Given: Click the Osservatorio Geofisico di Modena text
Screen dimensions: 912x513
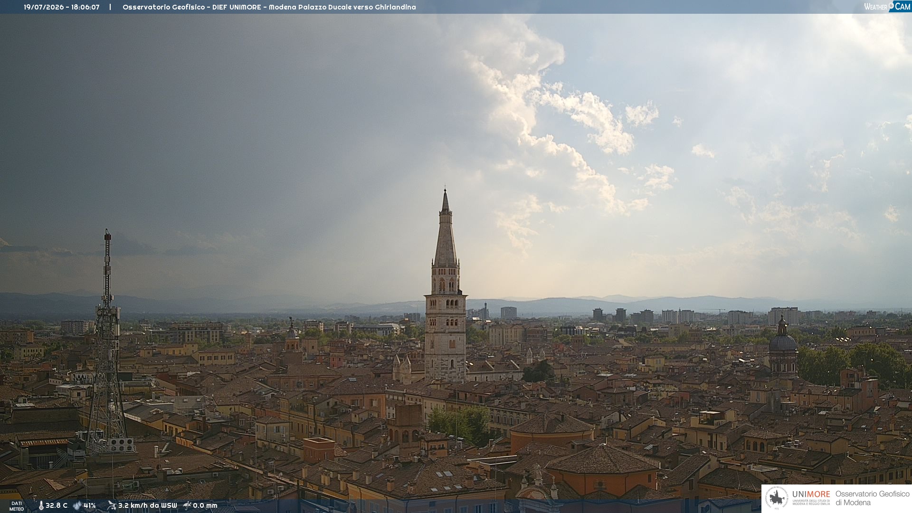Looking at the screenshot, I should click(x=872, y=498).
